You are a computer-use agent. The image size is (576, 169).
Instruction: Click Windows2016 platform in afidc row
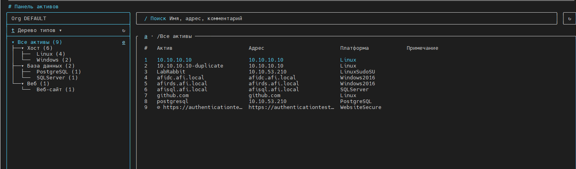pos(358,78)
